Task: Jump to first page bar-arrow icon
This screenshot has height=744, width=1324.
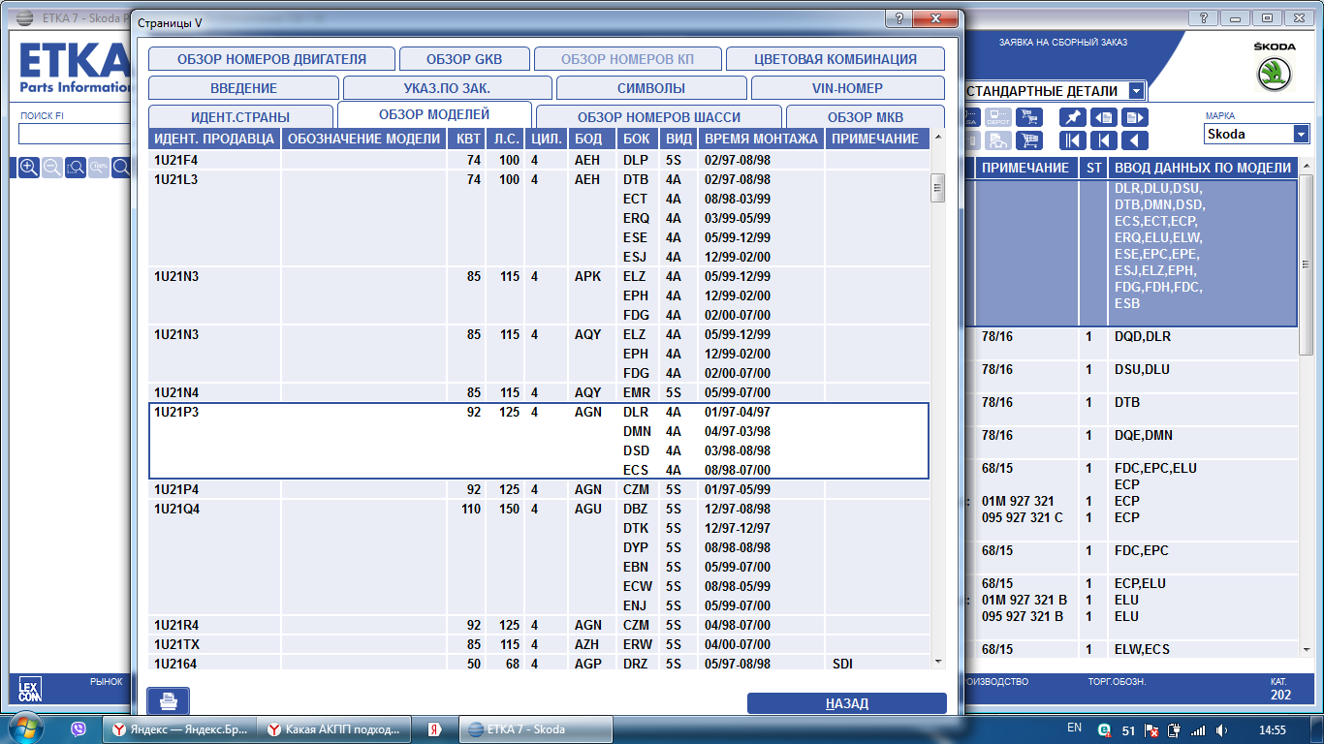Action: (1073, 140)
